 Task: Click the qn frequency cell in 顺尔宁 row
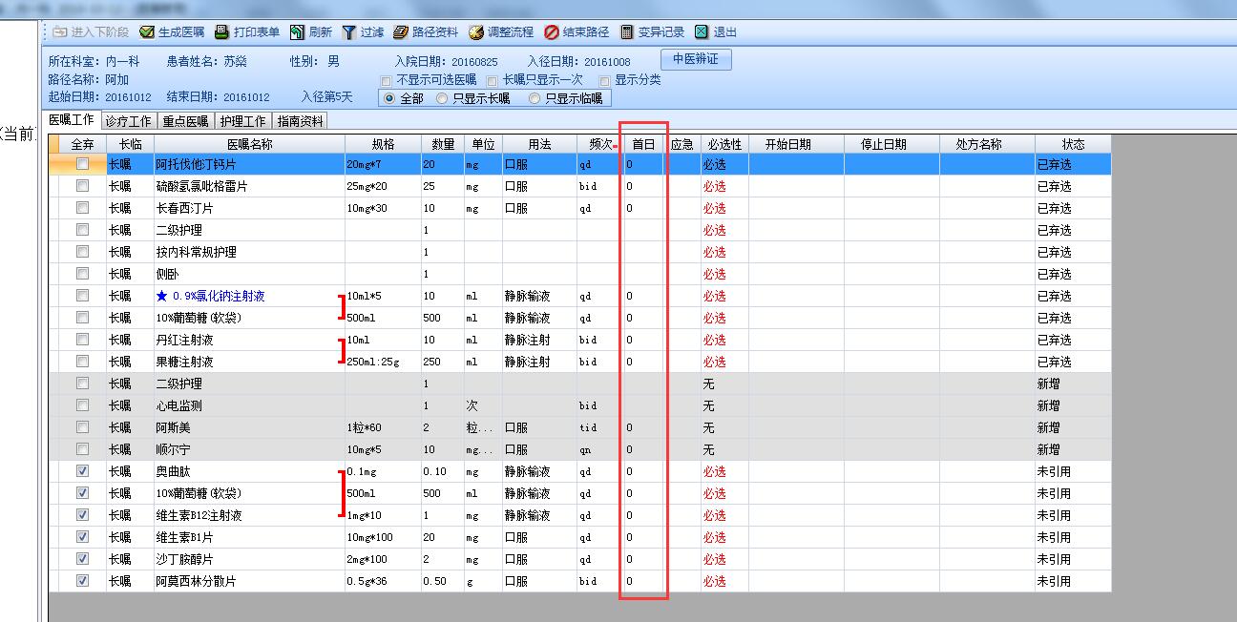click(600, 449)
